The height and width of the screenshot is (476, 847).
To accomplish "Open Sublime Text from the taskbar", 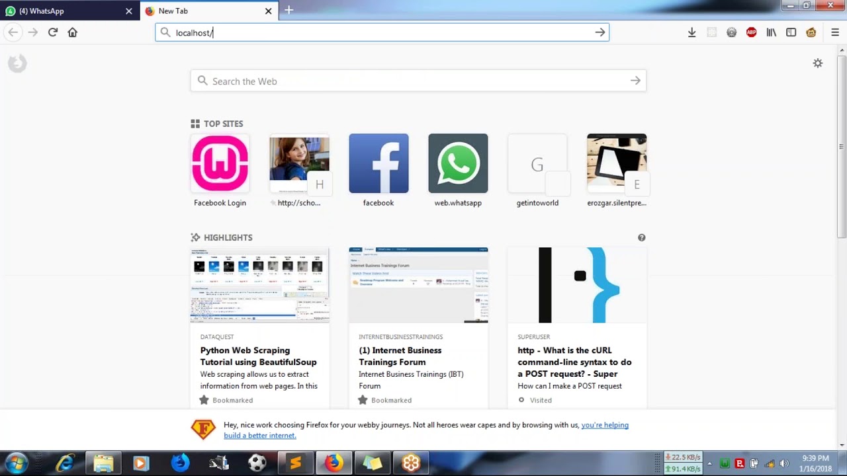I will pyautogui.click(x=295, y=463).
